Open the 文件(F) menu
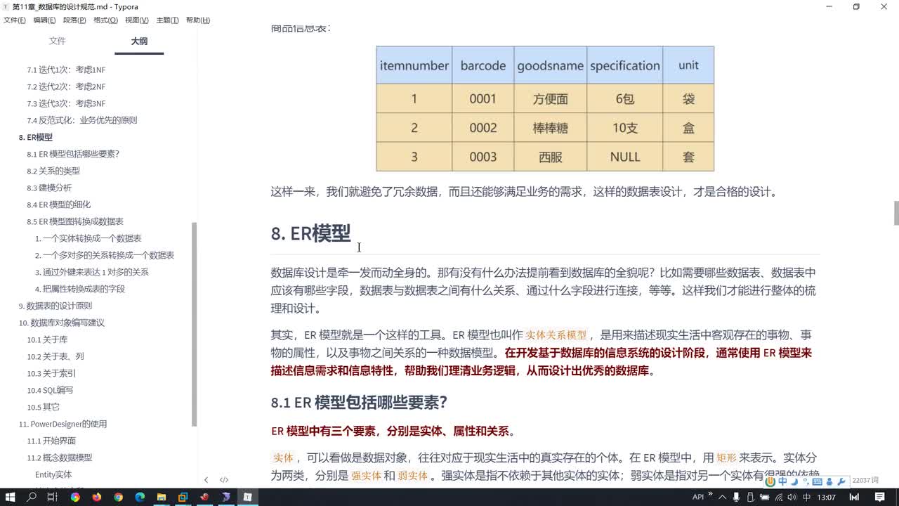 click(x=14, y=20)
